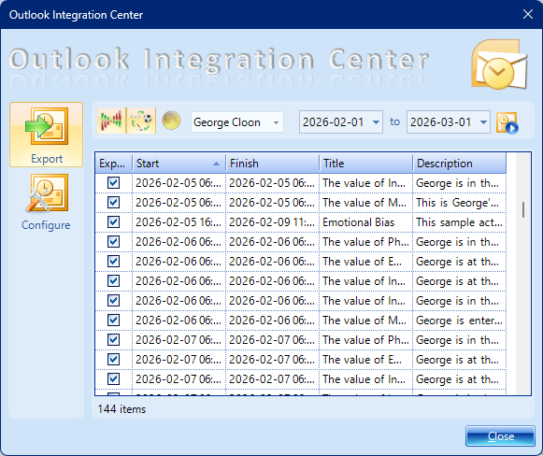Open the 2026-03-01 end date picker arrow
Viewport: 543px width, 456px height.
pyautogui.click(x=483, y=121)
